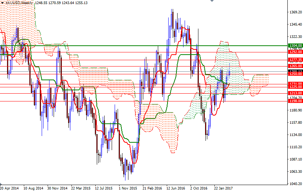303x191 pixels.
Task: Click the XAUUSD,Weekly symbol title text
Action: tap(18, 3)
